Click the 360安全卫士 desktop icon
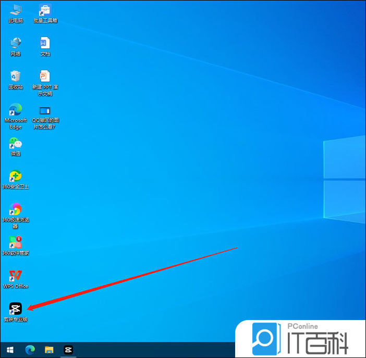Image resolution: width=366 pixels, height=358 pixels. pos(16,176)
